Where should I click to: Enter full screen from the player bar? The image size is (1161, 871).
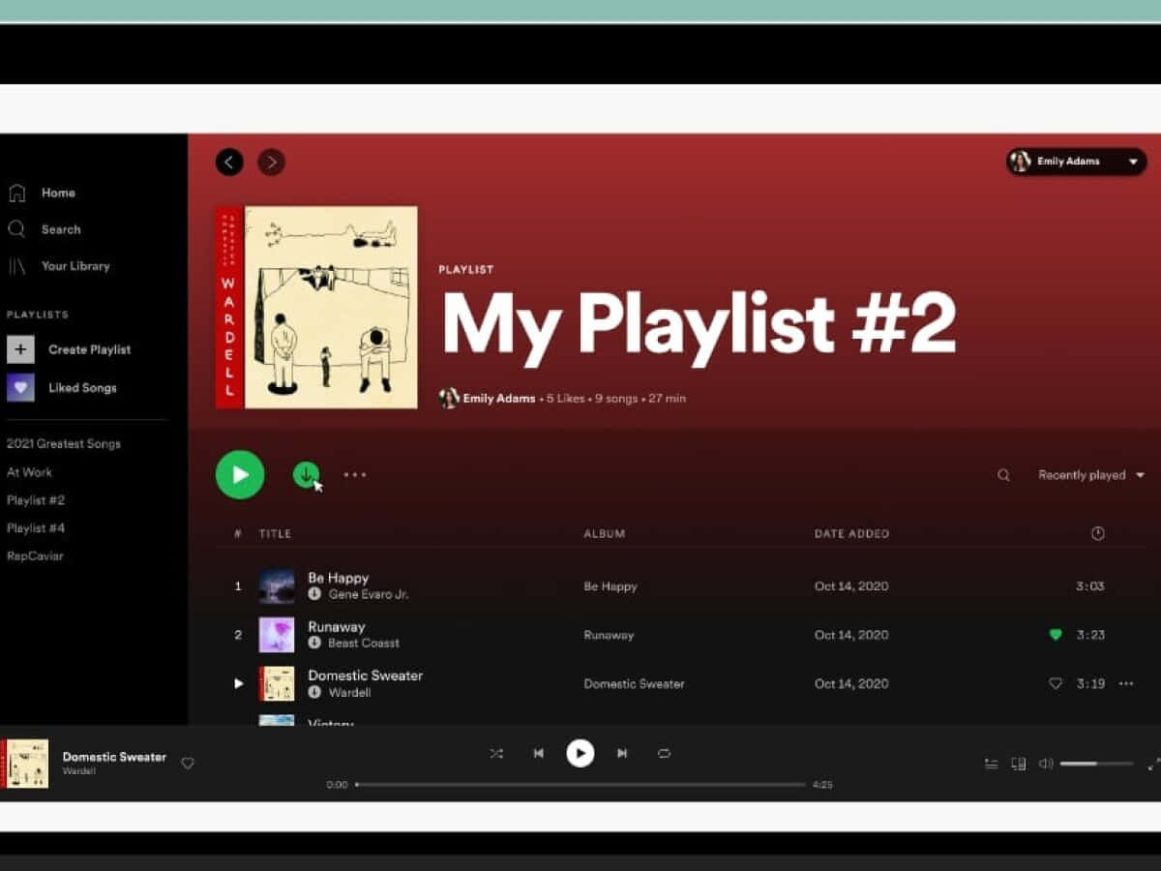pyautogui.click(x=1153, y=764)
